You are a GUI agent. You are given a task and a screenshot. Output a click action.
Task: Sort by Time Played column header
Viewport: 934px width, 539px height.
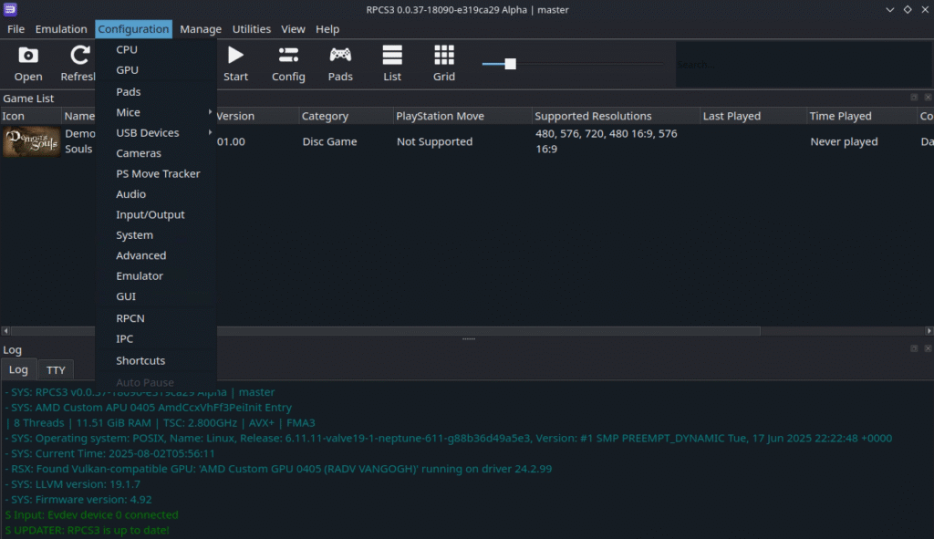click(862, 116)
